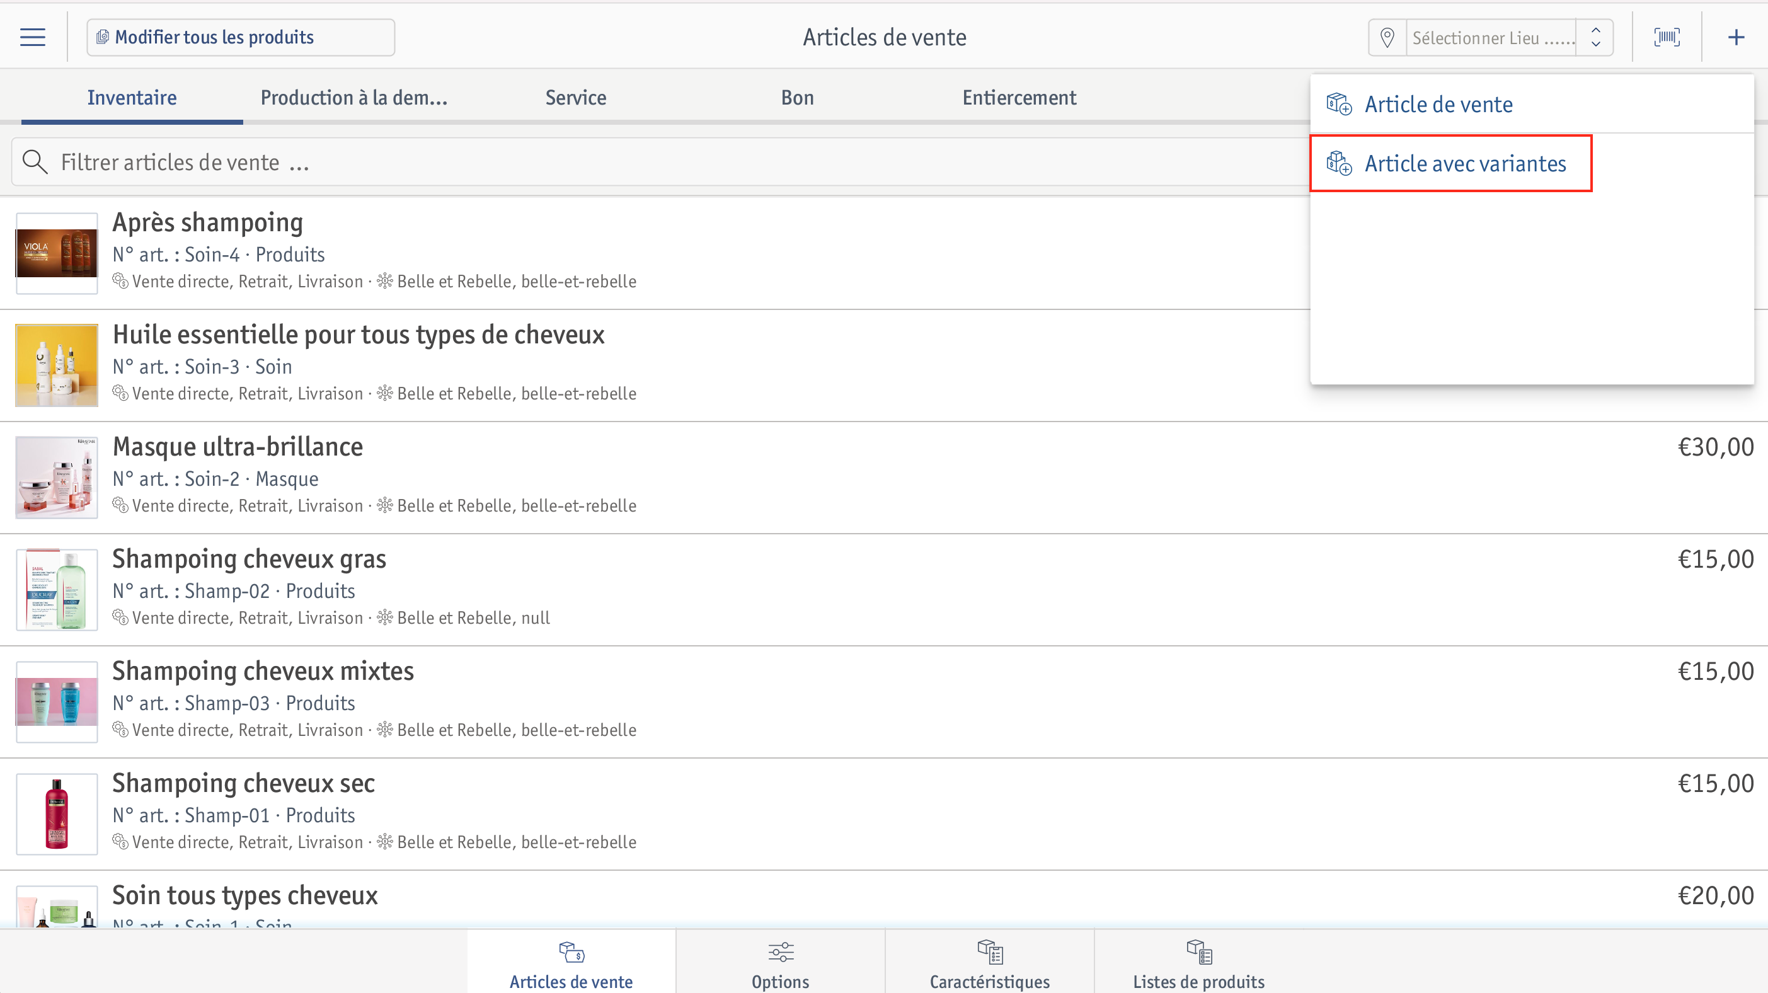Click Articles de vente bottom tab icon

(571, 952)
